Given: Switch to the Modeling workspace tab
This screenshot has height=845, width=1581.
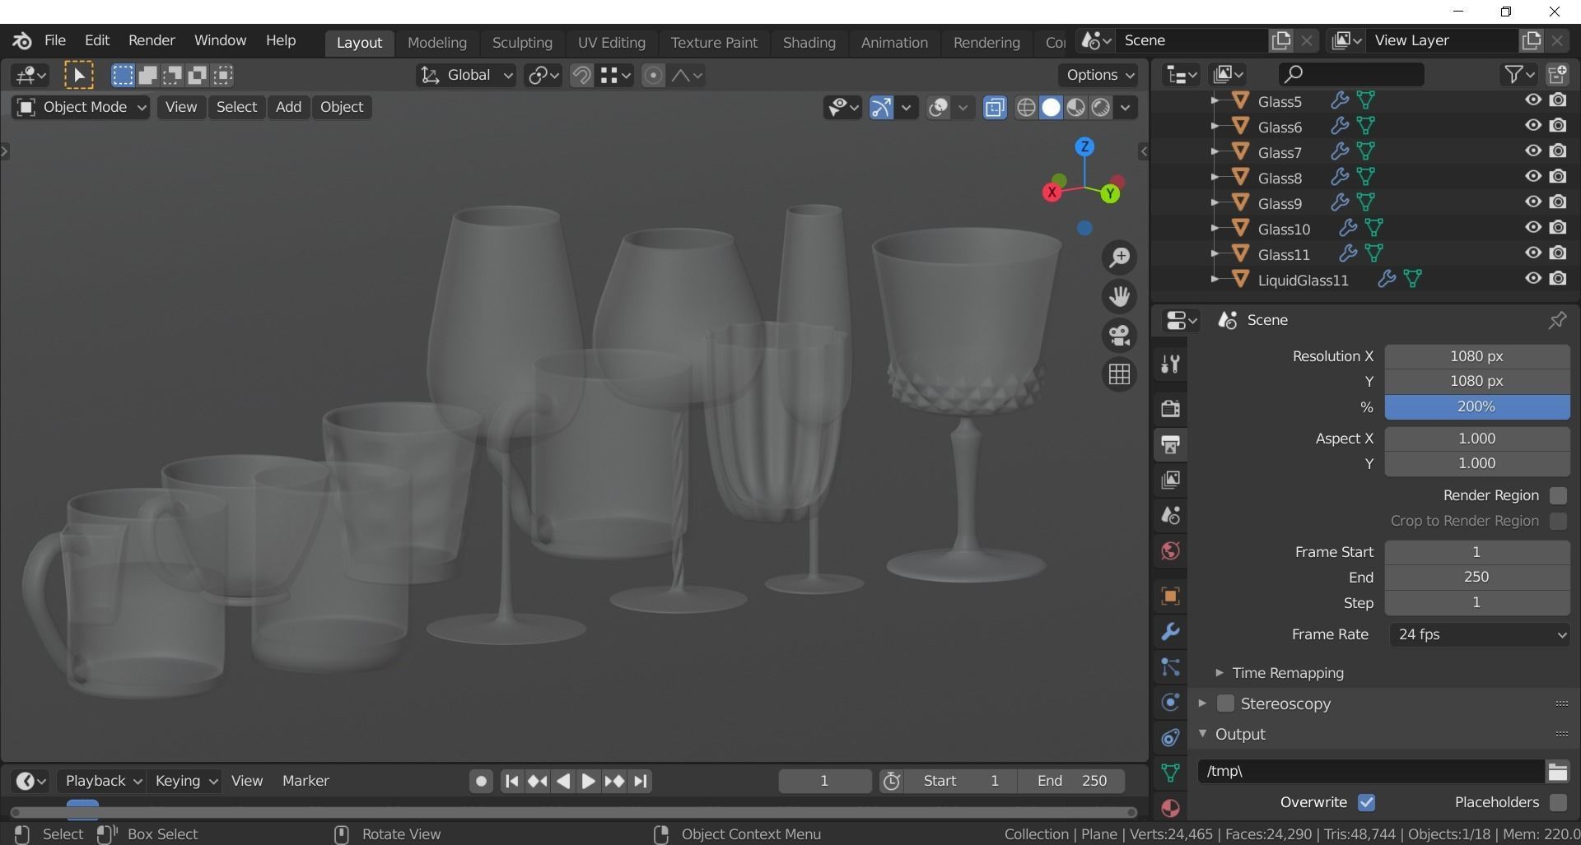Looking at the screenshot, I should (x=437, y=43).
